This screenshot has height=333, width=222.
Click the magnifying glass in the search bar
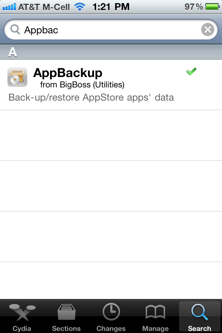pos(15,29)
